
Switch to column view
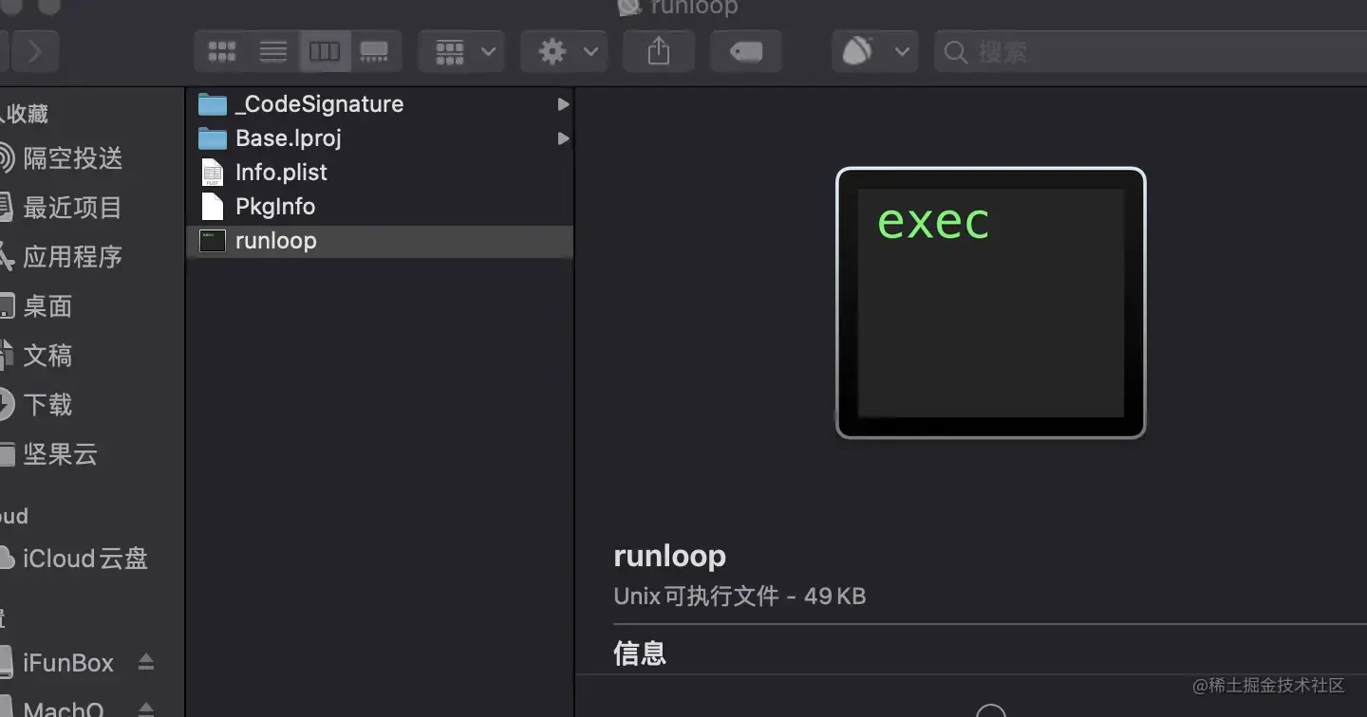pos(325,51)
